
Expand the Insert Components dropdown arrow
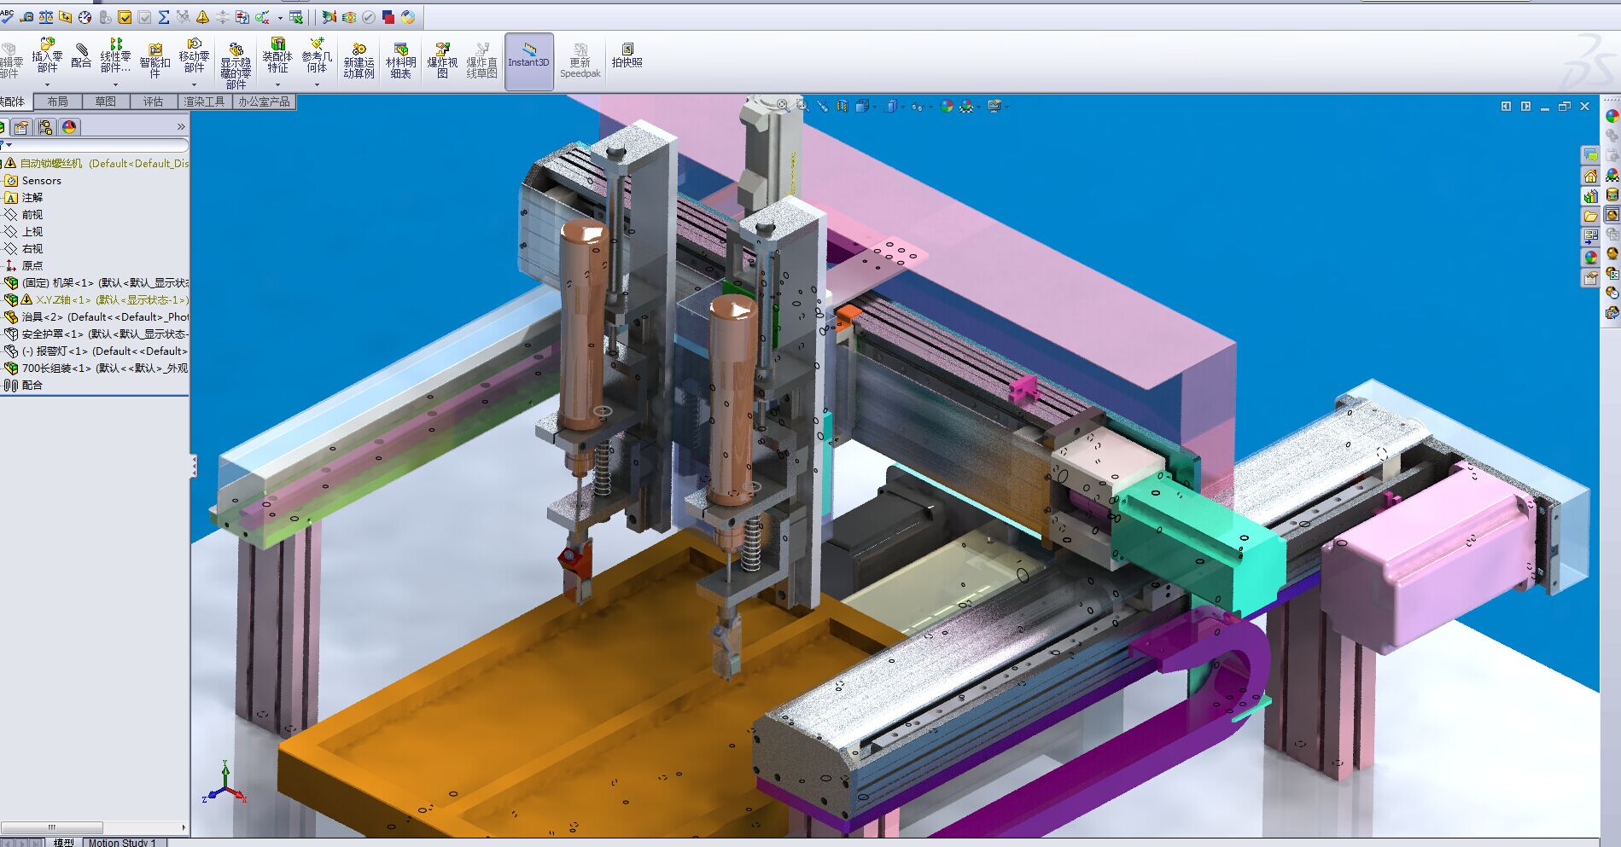[x=47, y=84]
